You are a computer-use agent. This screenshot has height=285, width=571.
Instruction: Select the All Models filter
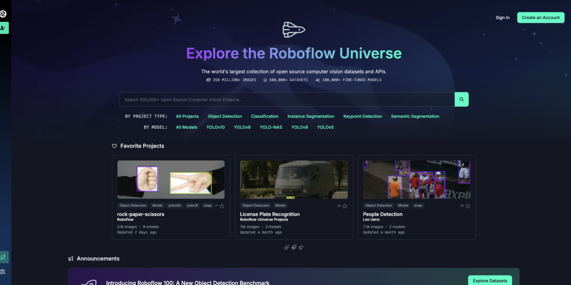(186, 127)
